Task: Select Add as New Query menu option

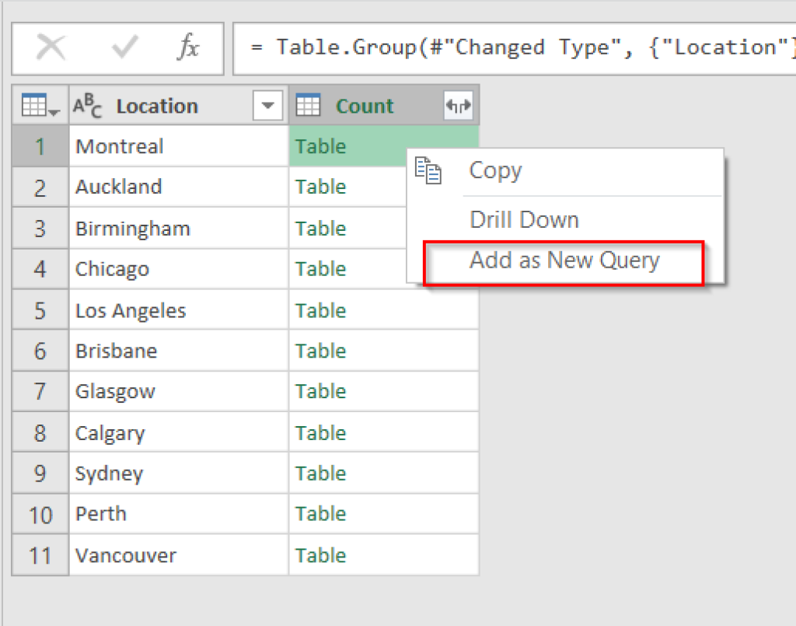Action: point(564,261)
